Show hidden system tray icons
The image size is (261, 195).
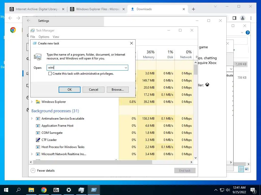tap(216, 190)
